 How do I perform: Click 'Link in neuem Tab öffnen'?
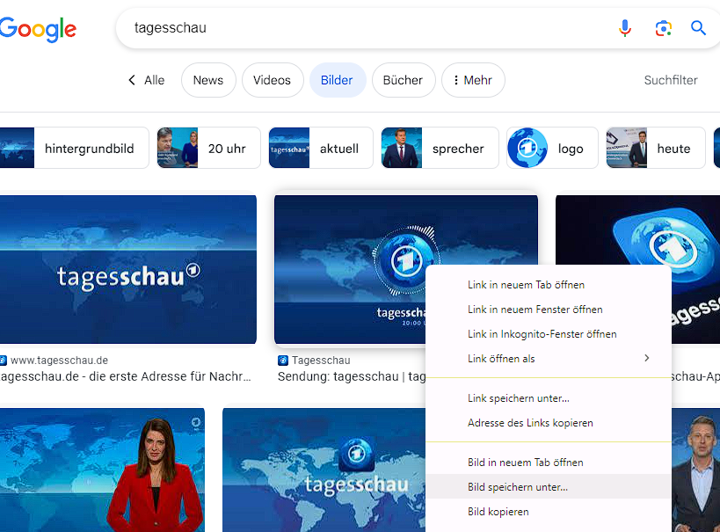click(526, 285)
